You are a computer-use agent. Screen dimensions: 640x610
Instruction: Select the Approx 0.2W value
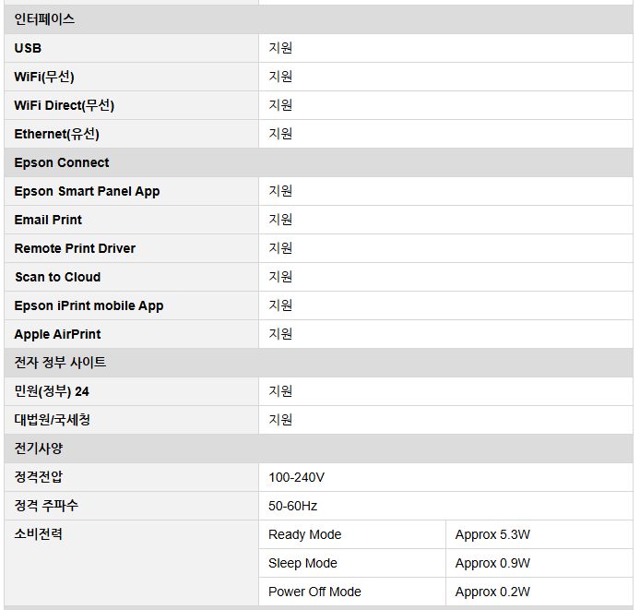coord(492,592)
